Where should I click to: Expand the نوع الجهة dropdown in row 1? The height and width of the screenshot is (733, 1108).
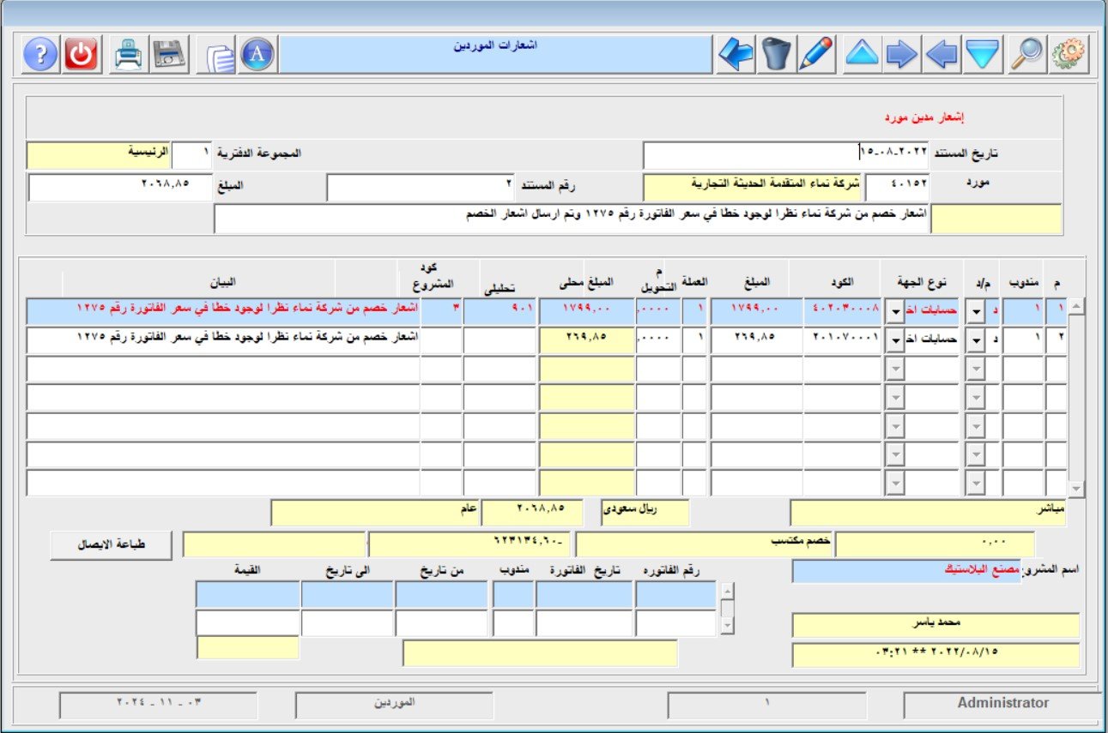point(896,311)
